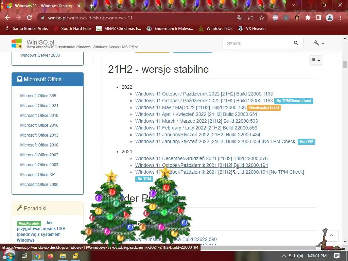Open VX Heaven bookmark

[252, 29]
